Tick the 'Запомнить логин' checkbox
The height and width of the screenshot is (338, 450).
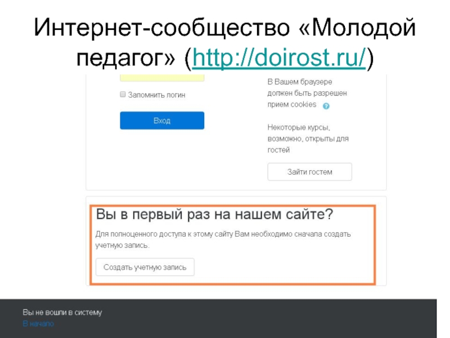pyautogui.click(x=123, y=95)
